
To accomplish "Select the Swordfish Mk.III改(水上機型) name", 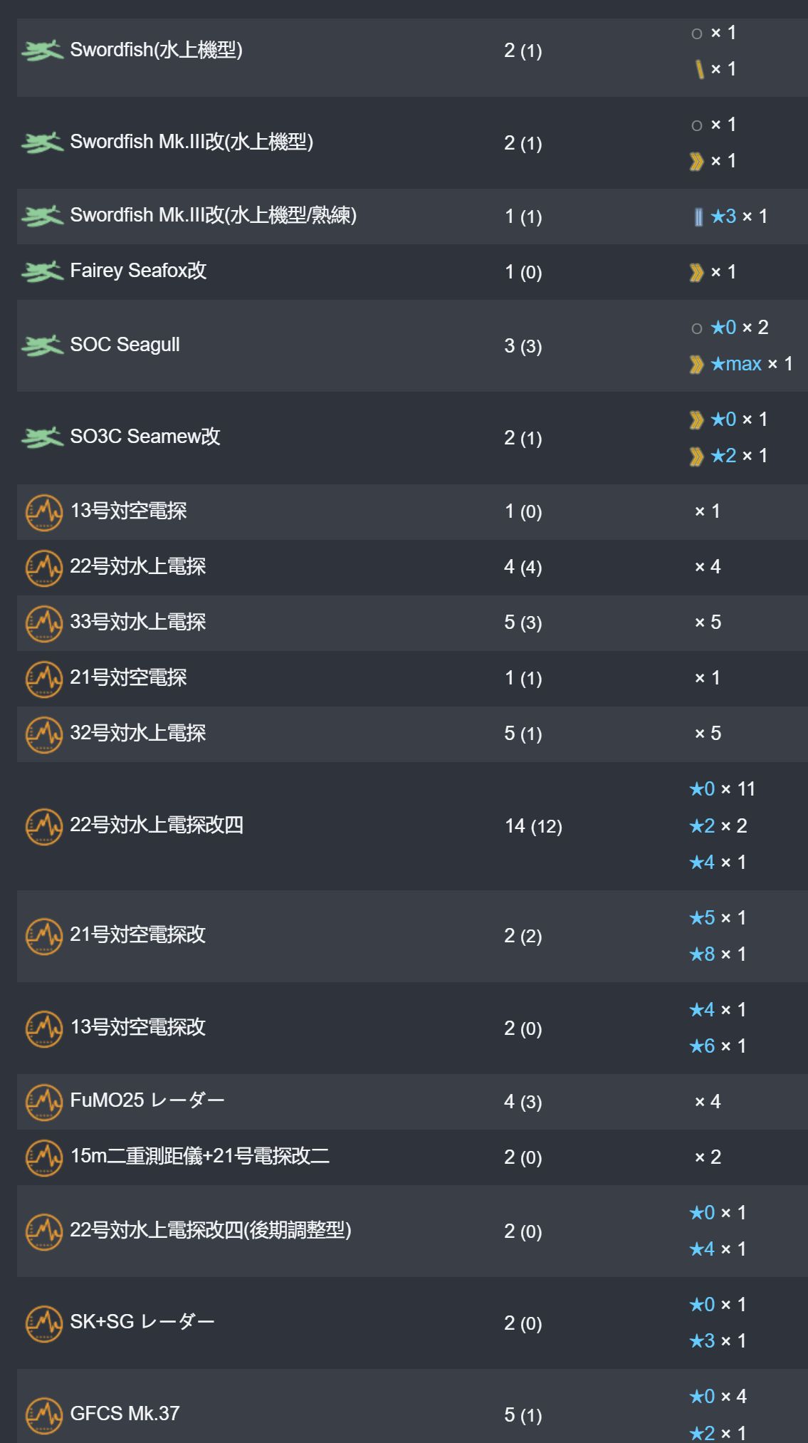I will (191, 142).
